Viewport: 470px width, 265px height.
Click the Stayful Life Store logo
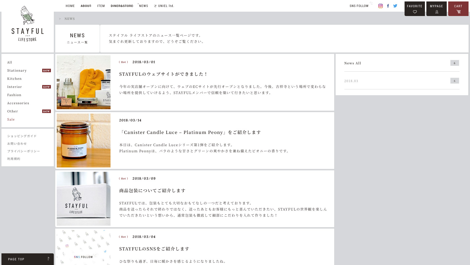28,24
